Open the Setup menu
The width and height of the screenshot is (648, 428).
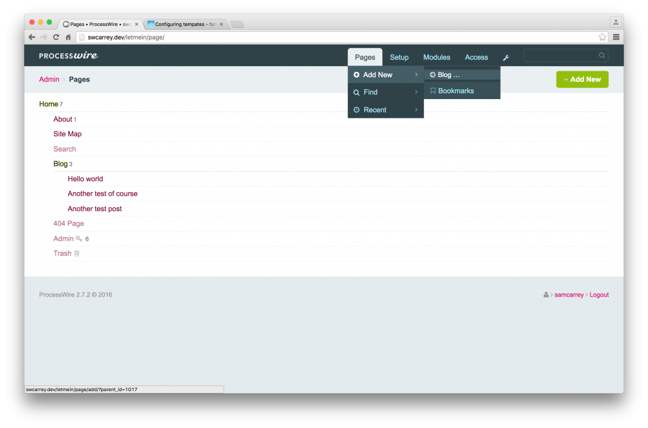tap(399, 57)
